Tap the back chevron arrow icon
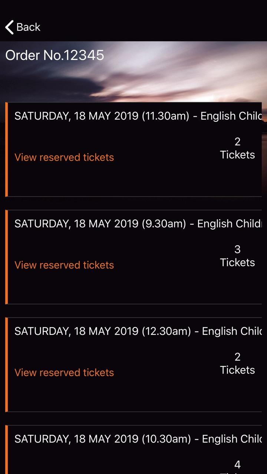Image resolution: width=267 pixels, height=474 pixels. 10,27
